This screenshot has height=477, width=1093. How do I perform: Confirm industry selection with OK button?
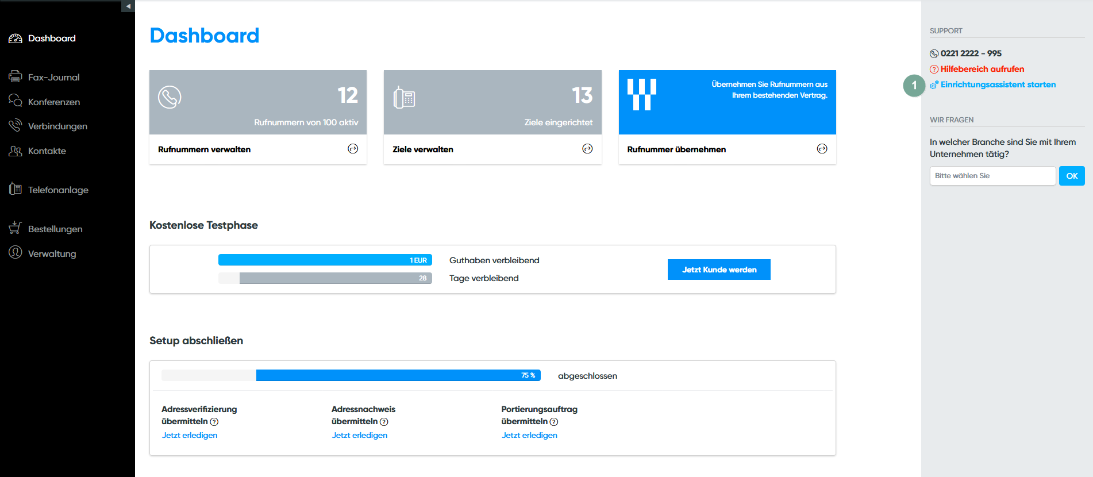pos(1072,176)
